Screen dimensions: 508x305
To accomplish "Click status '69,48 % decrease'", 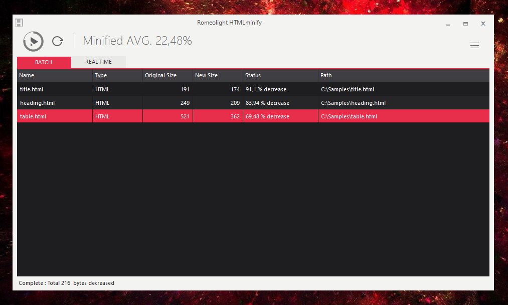I will (267, 117).
